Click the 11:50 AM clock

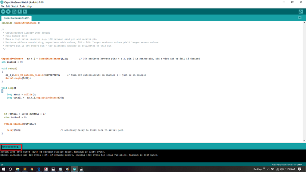pyautogui.click(x=290, y=169)
